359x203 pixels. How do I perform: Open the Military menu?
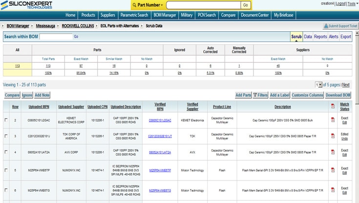point(187,15)
